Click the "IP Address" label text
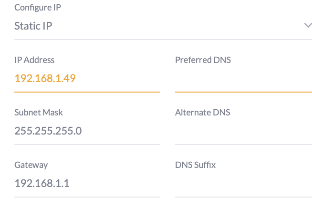 [34, 60]
